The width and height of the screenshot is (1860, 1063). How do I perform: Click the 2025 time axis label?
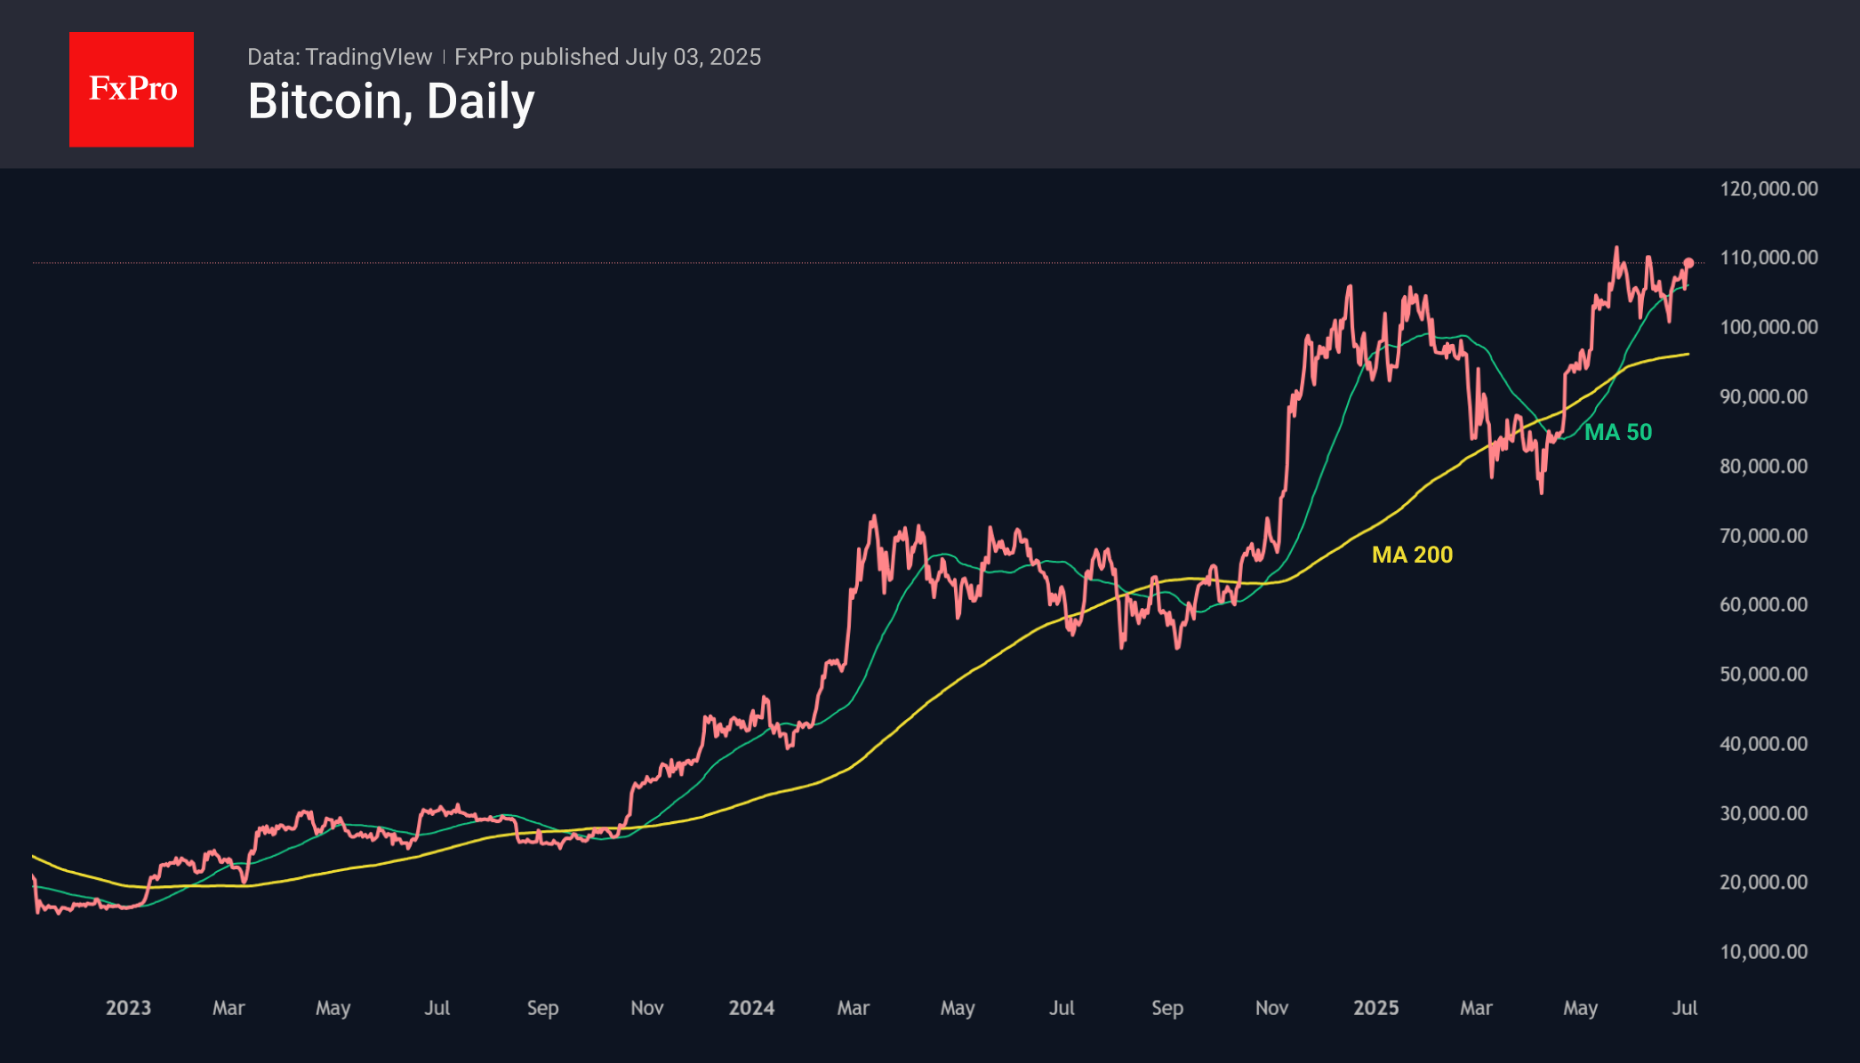tap(1375, 1008)
